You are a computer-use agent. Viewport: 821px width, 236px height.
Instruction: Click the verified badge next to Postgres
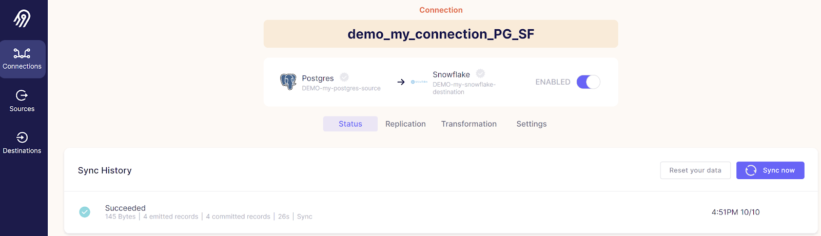coord(344,77)
